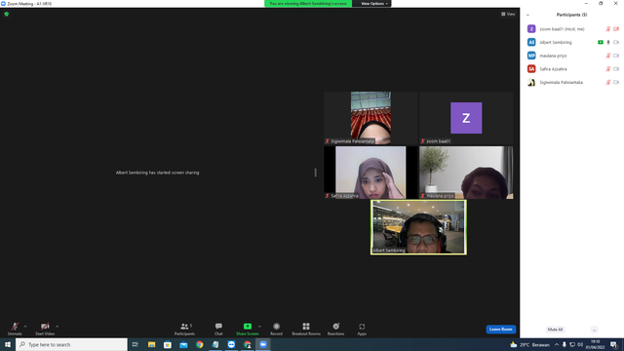The width and height of the screenshot is (624, 351).
Task: Open the View layout menu
Action: pyautogui.click(x=508, y=14)
